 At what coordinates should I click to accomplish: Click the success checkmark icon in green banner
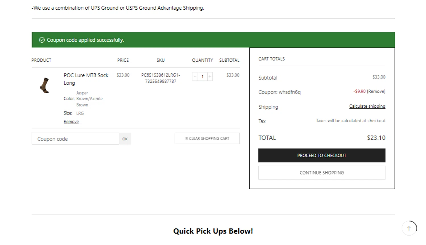pyautogui.click(x=42, y=40)
